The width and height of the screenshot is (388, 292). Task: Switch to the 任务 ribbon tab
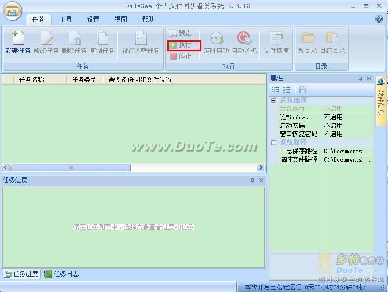[x=39, y=20]
